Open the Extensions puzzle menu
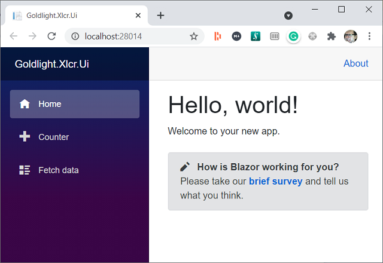Viewport: 383px width, 263px height. [332, 36]
